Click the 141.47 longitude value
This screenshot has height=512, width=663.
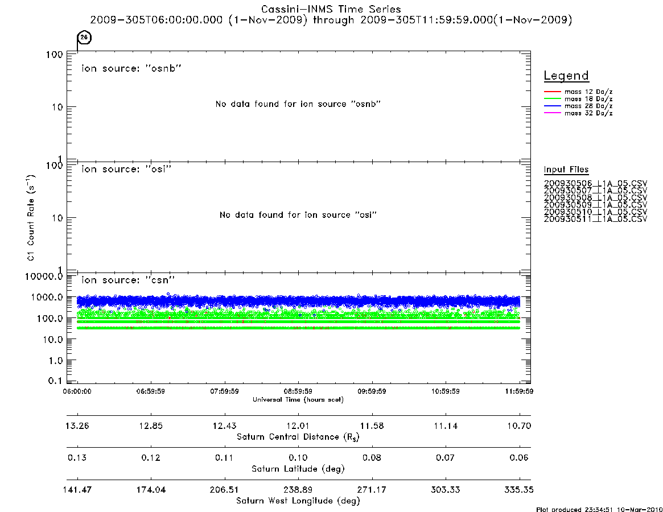(x=77, y=490)
